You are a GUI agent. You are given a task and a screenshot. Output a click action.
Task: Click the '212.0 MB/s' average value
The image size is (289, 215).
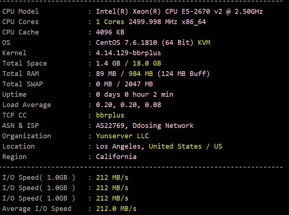click(116, 209)
